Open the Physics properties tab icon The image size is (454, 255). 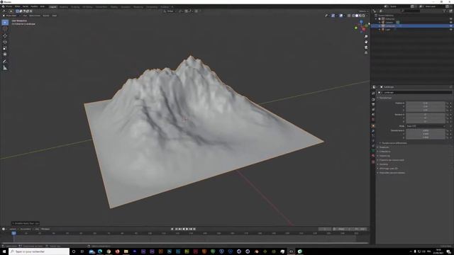[x=373, y=141]
